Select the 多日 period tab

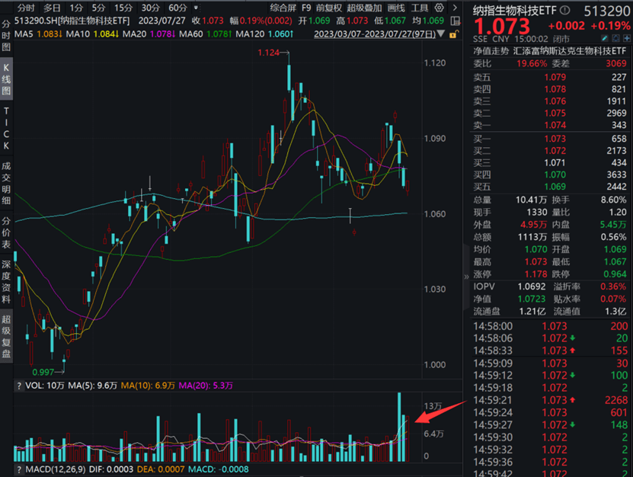[51, 7]
